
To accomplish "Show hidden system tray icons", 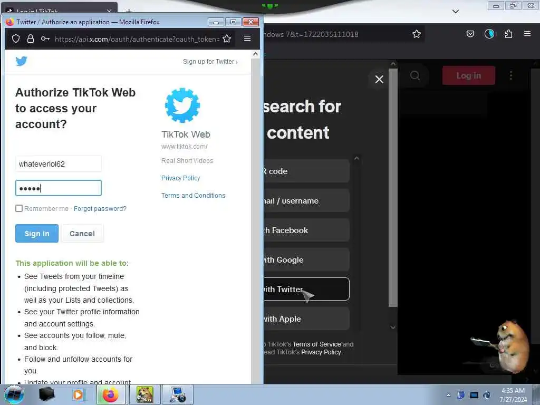I will (448, 395).
